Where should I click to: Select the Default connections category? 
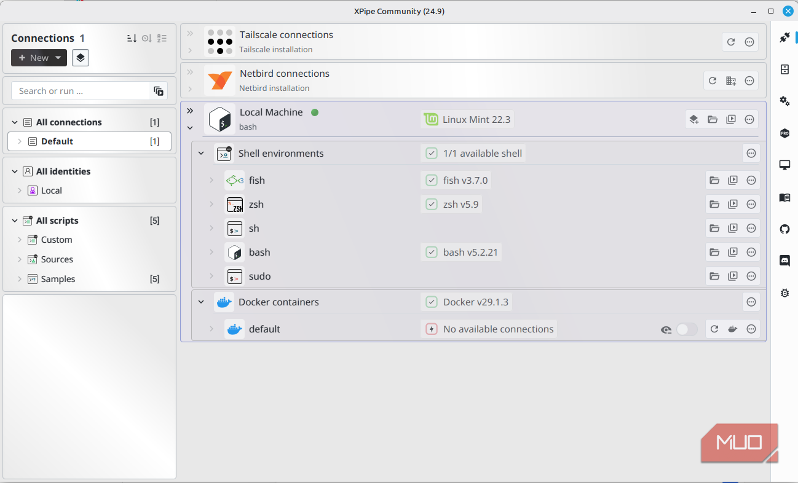pos(90,141)
